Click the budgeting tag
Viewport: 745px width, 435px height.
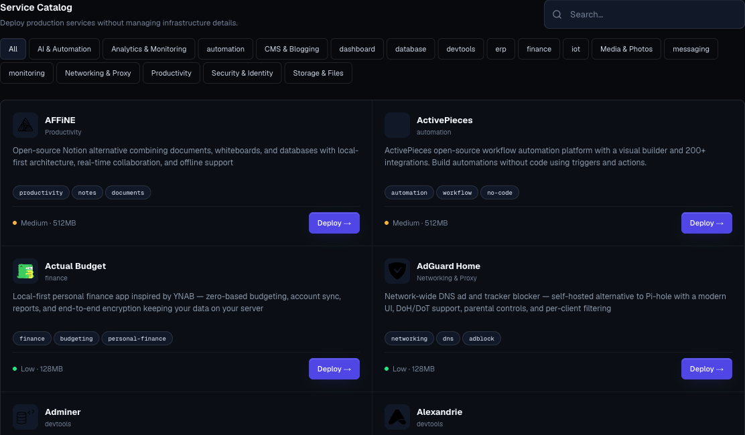tap(76, 338)
